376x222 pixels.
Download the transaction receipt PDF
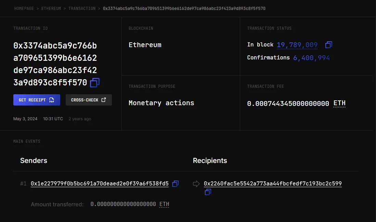tap(37, 100)
